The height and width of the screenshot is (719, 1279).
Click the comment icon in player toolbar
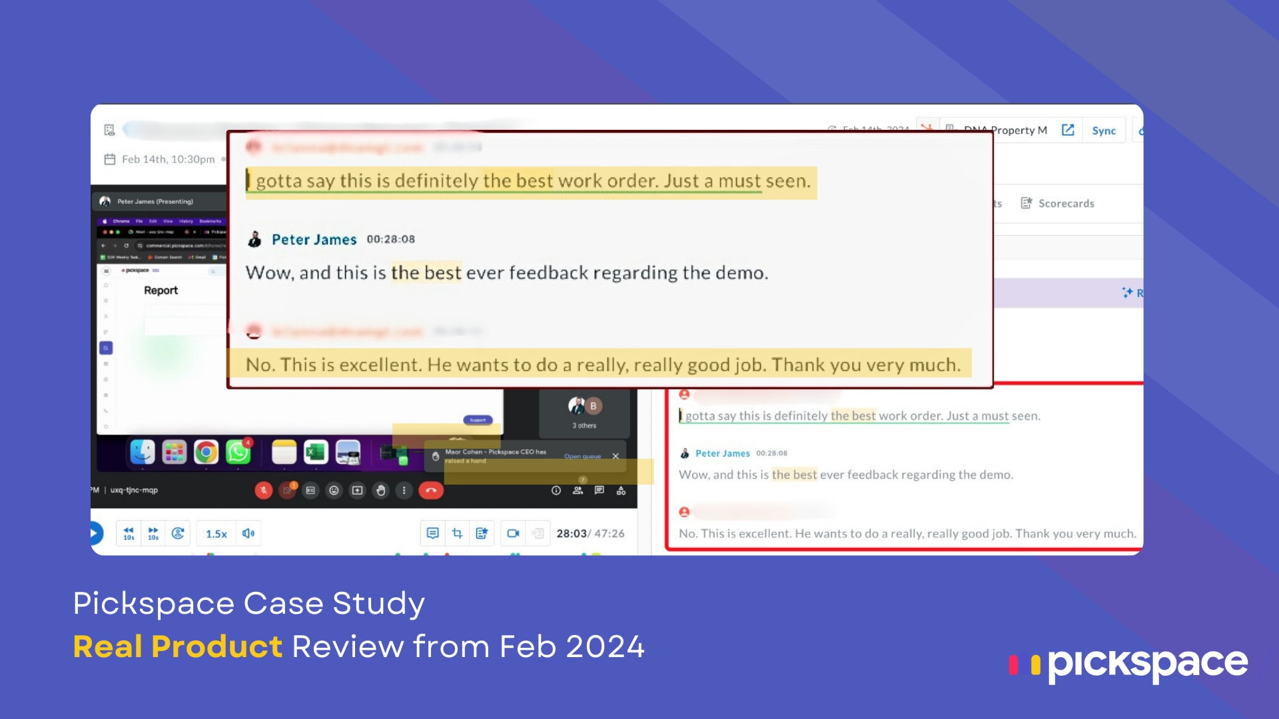point(432,533)
